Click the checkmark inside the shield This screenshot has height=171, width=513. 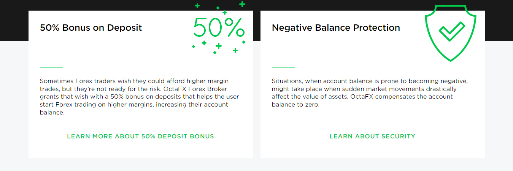451,31
